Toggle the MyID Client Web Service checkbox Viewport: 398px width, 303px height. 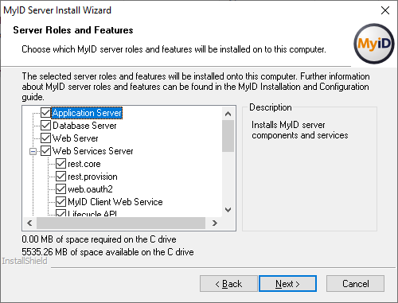click(60, 202)
